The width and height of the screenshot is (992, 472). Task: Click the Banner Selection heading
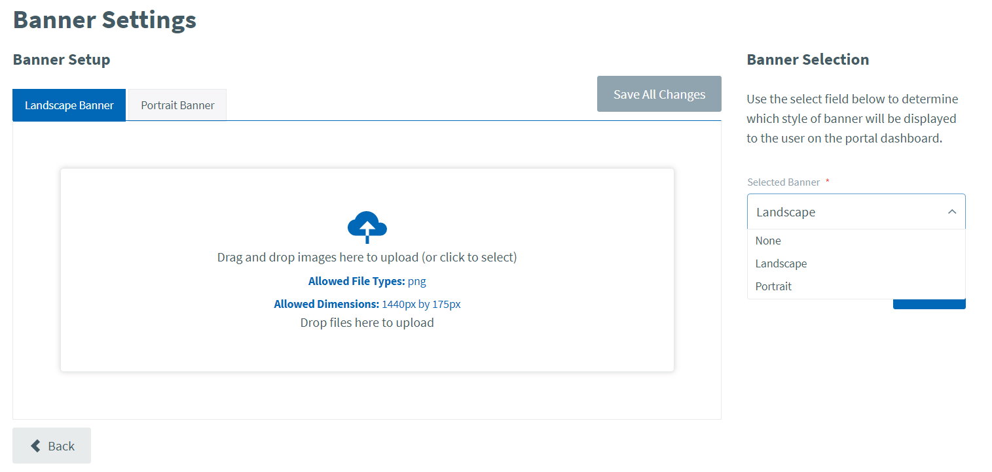click(x=807, y=59)
